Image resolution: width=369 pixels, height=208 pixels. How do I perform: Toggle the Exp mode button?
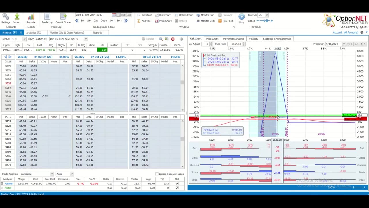click(x=123, y=15)
